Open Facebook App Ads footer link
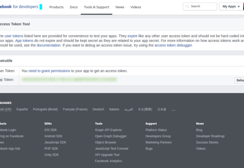Viewport: 244px width, 168px height. pyautogui.click(x=10, y=149)
